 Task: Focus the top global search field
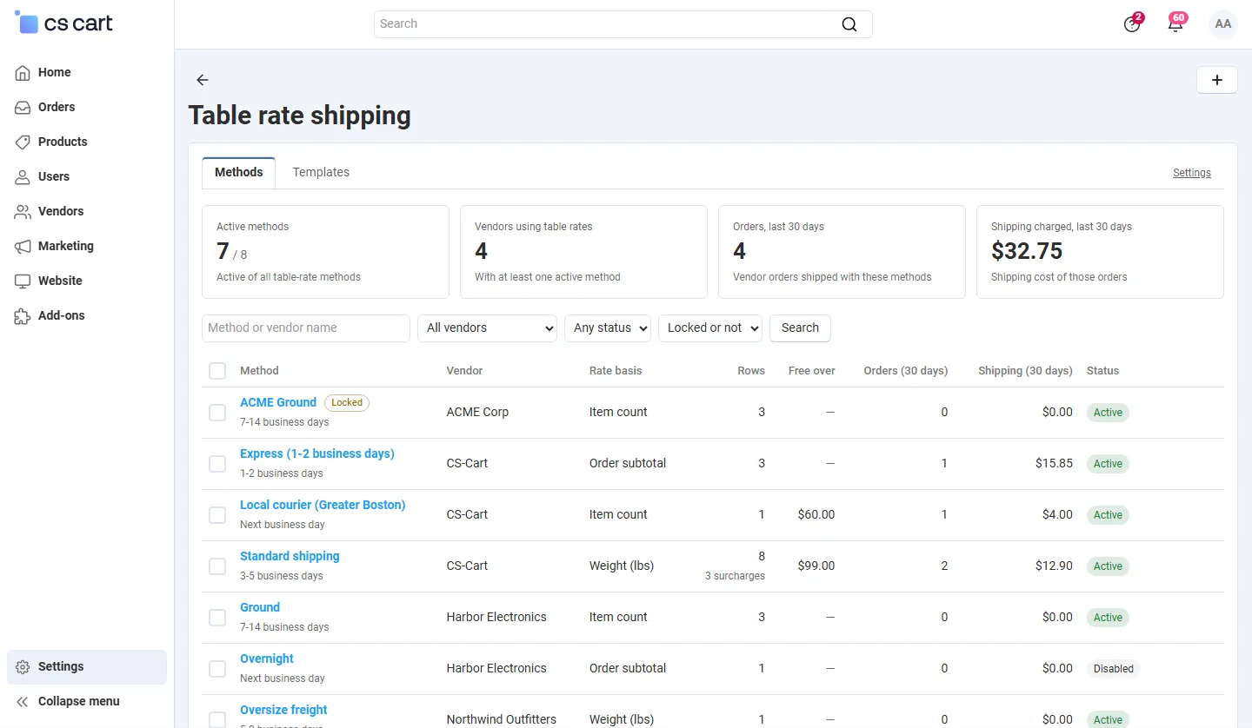point(623,24)
